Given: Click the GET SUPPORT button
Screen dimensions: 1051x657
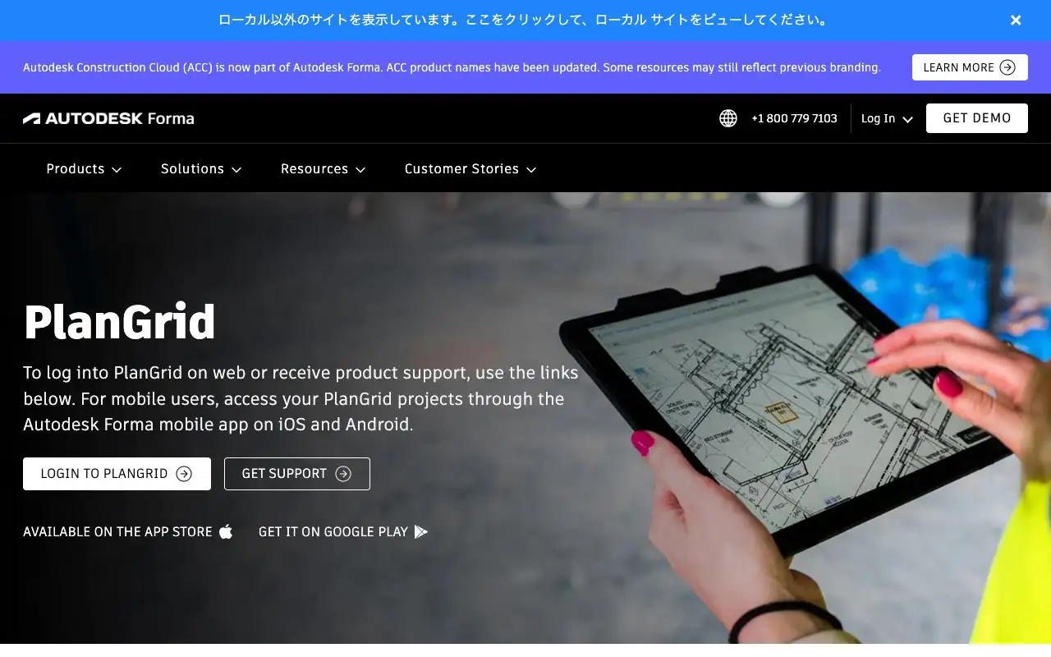Looking at the screenshot, I should [297, 474].
